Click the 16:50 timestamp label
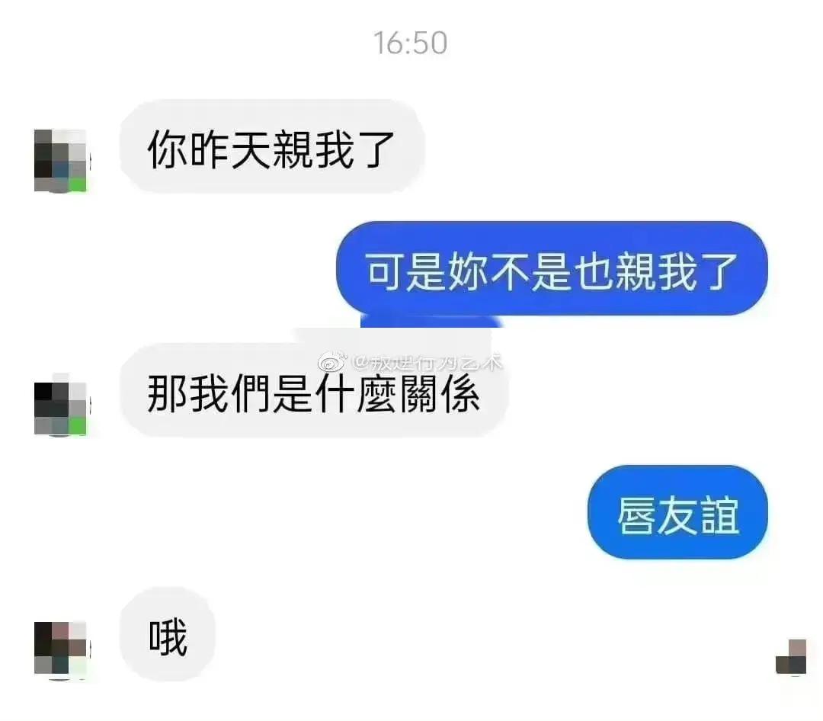 click(x=411, y=43)
